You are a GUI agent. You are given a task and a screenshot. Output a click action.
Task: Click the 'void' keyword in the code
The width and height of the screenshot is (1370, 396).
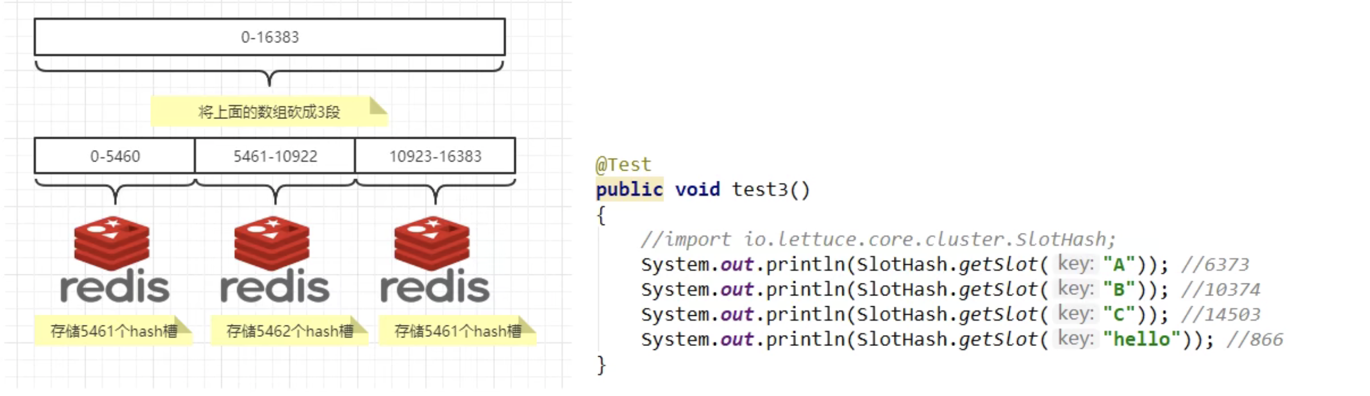coord(697,189)
